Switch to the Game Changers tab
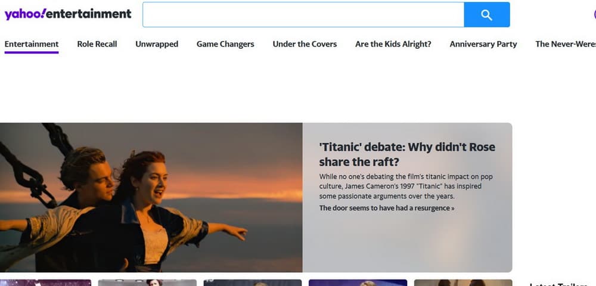The image size is (596, 286). (x=225, y=44)
